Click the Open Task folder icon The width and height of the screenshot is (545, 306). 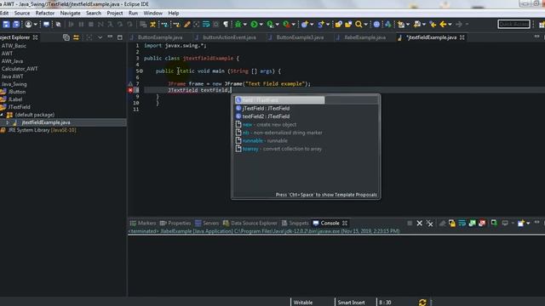348,24
